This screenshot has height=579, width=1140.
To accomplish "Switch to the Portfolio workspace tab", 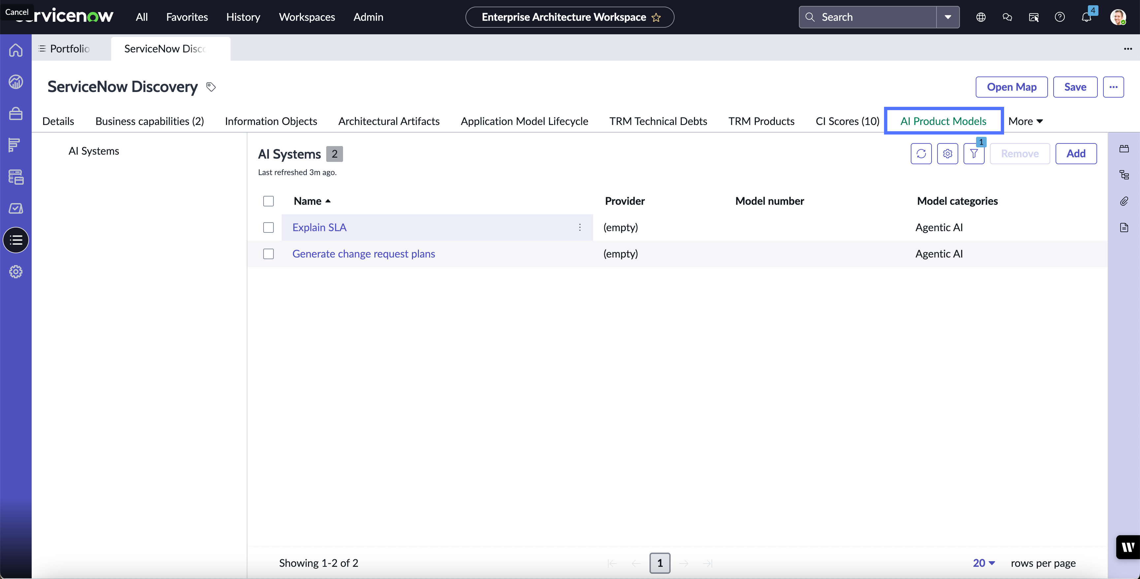I will (70, 49).
